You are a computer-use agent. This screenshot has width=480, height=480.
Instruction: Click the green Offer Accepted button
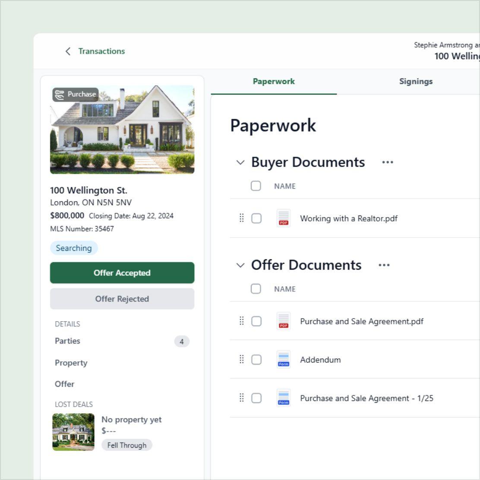coord(122,273)
